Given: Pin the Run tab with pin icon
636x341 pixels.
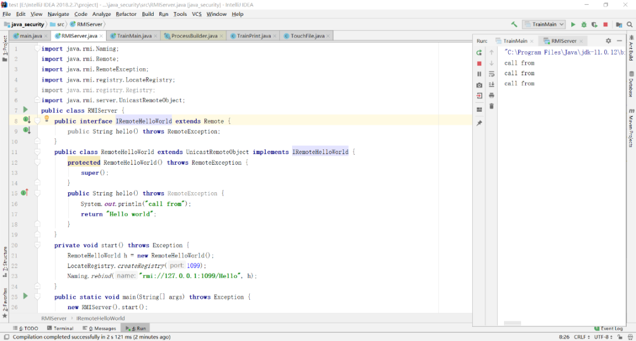Looking at the screenshot, I should point(479,123).
